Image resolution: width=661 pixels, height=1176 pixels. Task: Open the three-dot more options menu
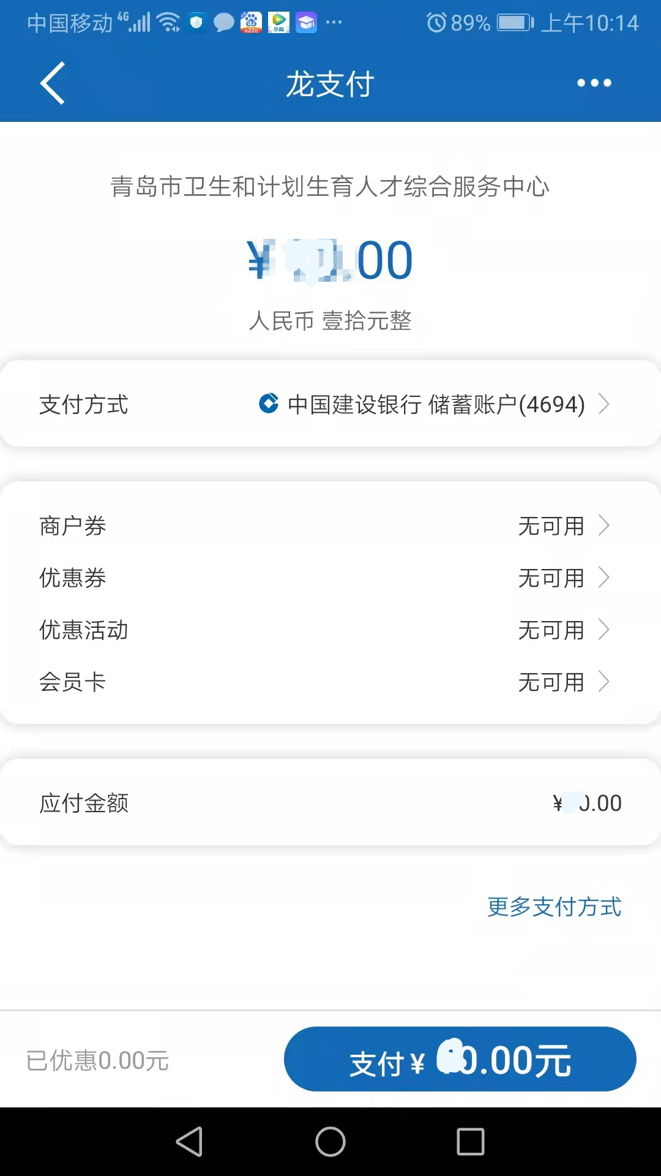(x=594, y=83)
